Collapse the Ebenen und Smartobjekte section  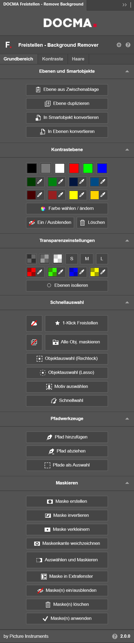[127, 71]
